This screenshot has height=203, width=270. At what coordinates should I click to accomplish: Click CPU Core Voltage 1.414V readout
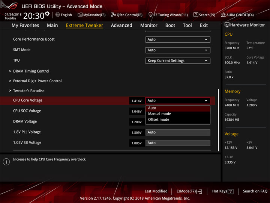[137, 101]
